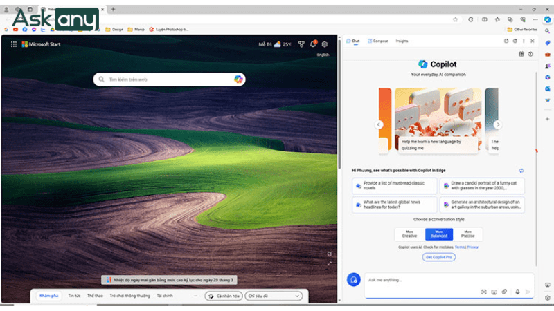Select the Precise conversation style

[x=468, y=234]
